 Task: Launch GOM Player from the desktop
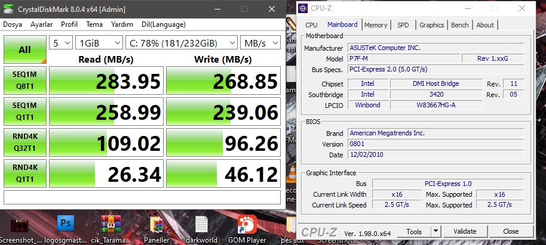(x=247, y=225)
